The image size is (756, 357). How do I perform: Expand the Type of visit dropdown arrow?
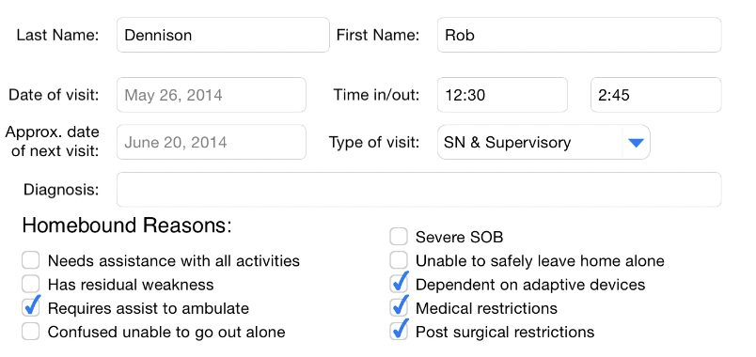click(x=636, y=142)
